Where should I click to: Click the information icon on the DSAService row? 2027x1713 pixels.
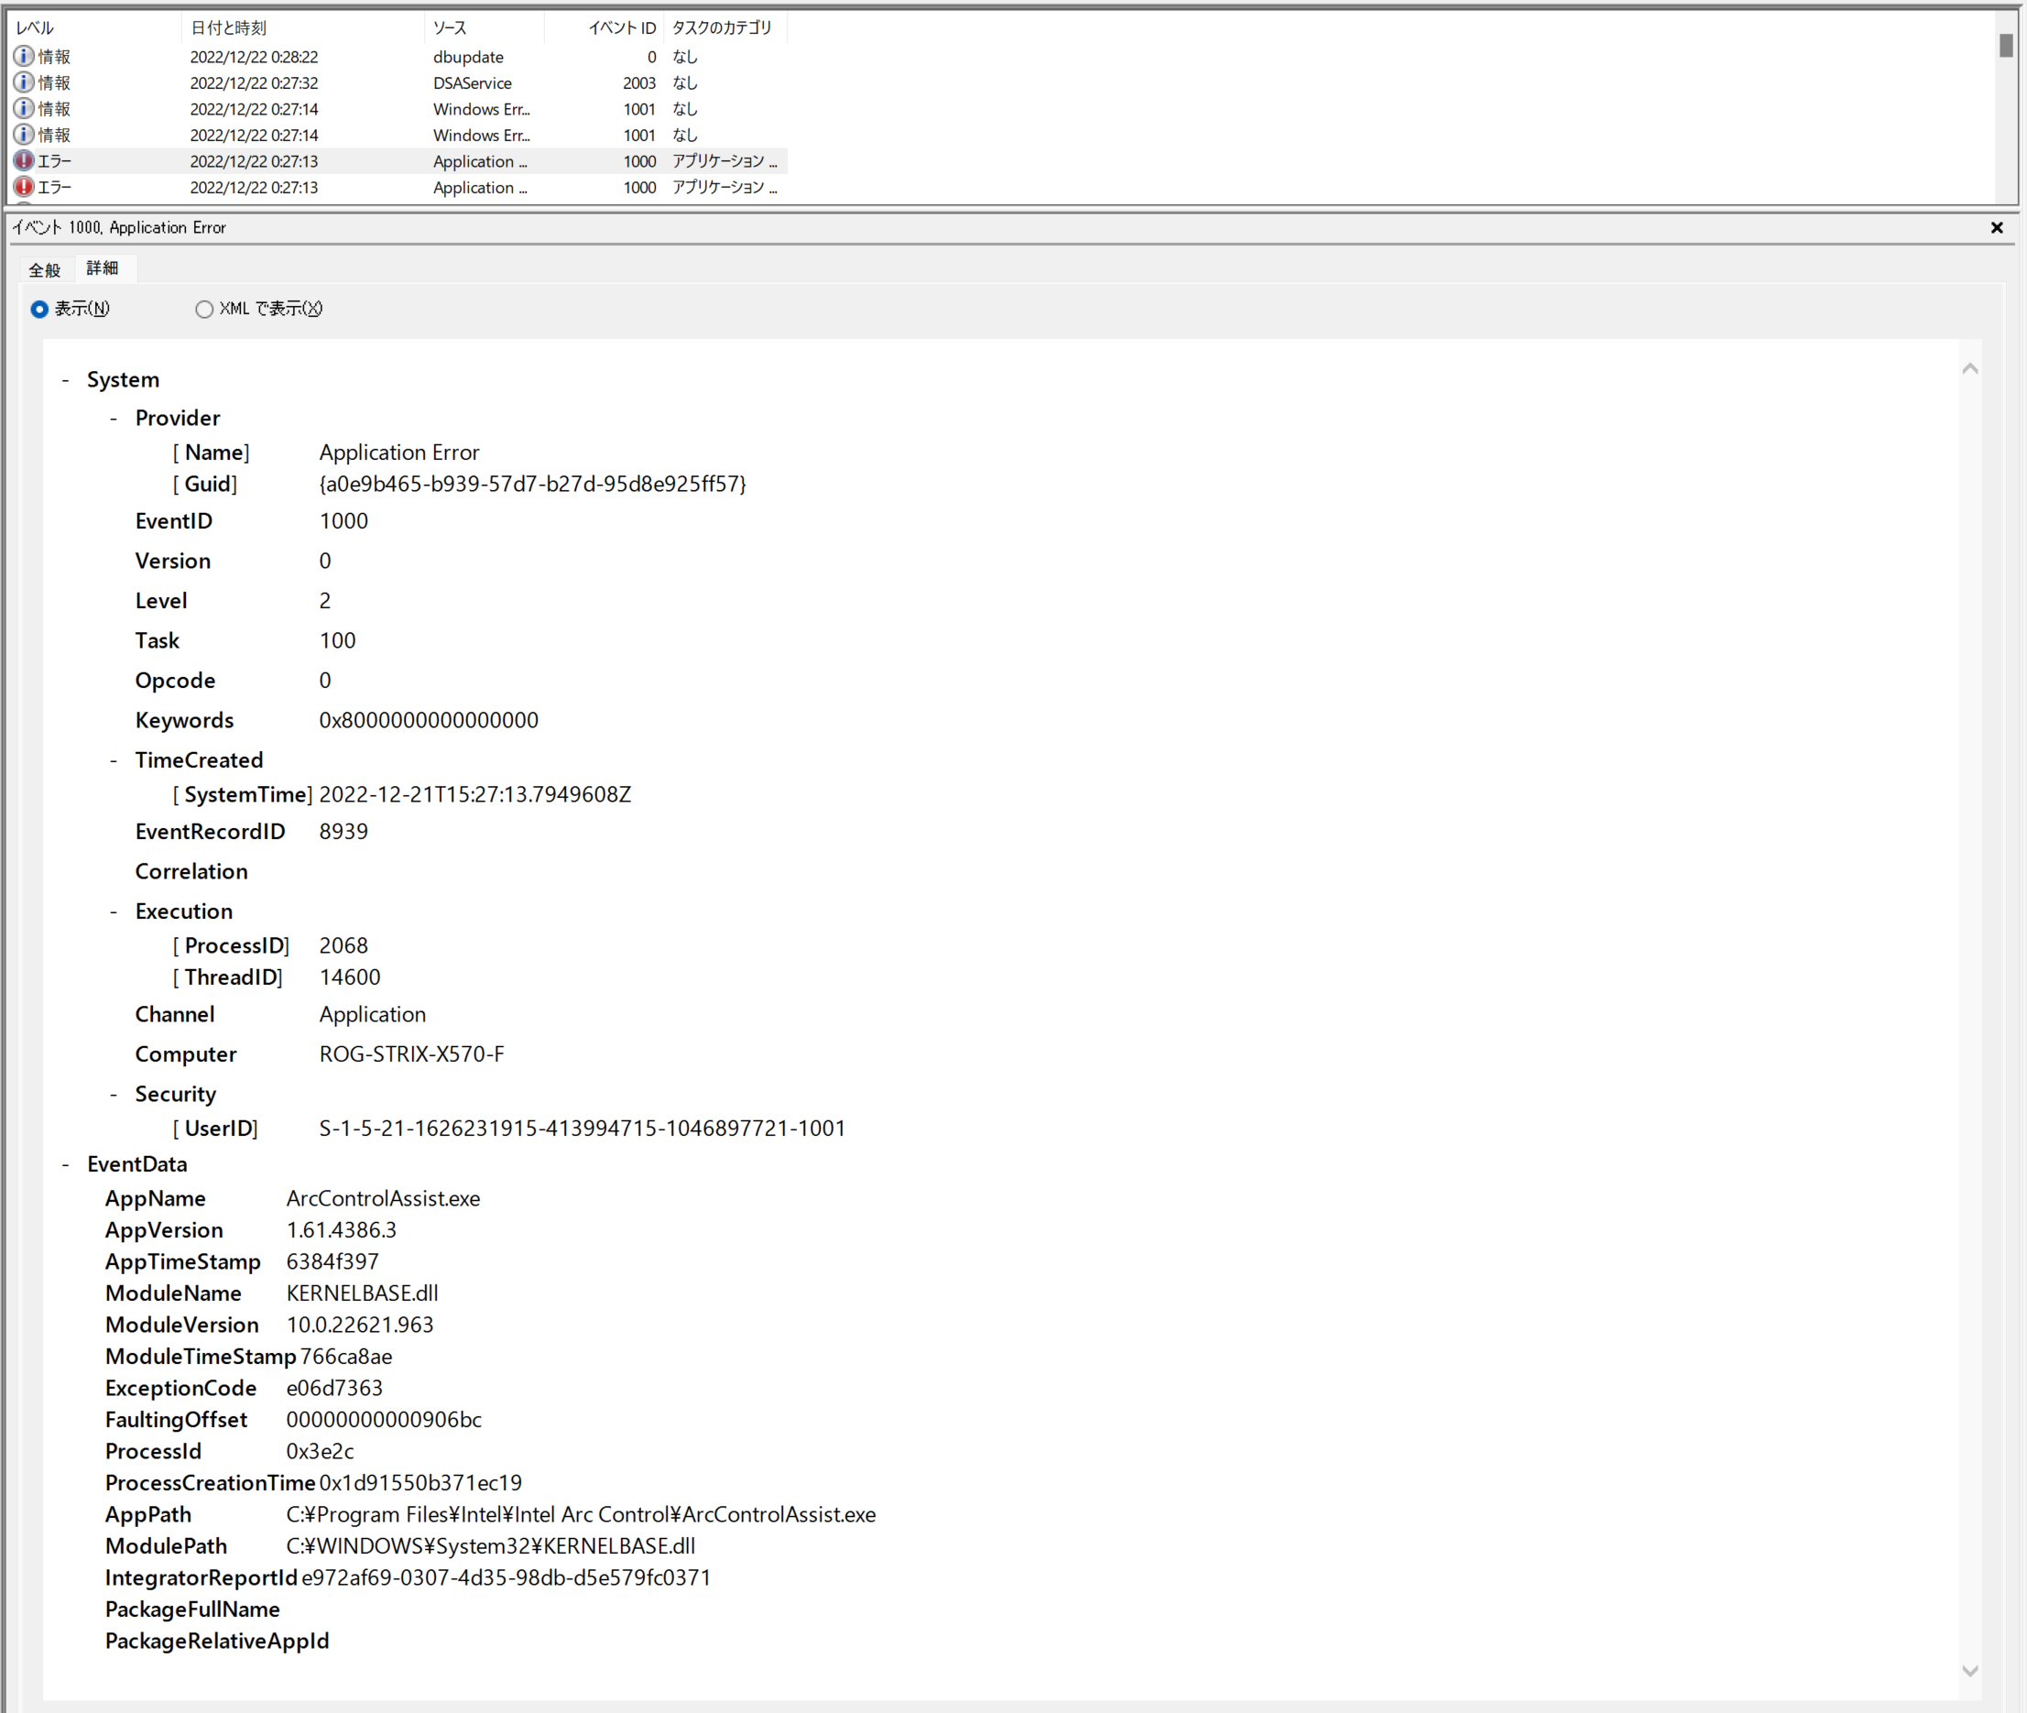tap(23, 82)
